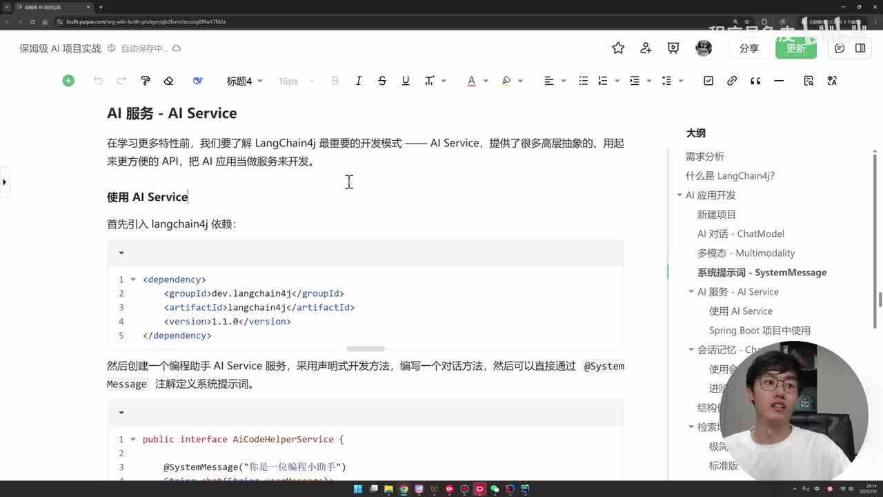Open find and replace tool

808,81
